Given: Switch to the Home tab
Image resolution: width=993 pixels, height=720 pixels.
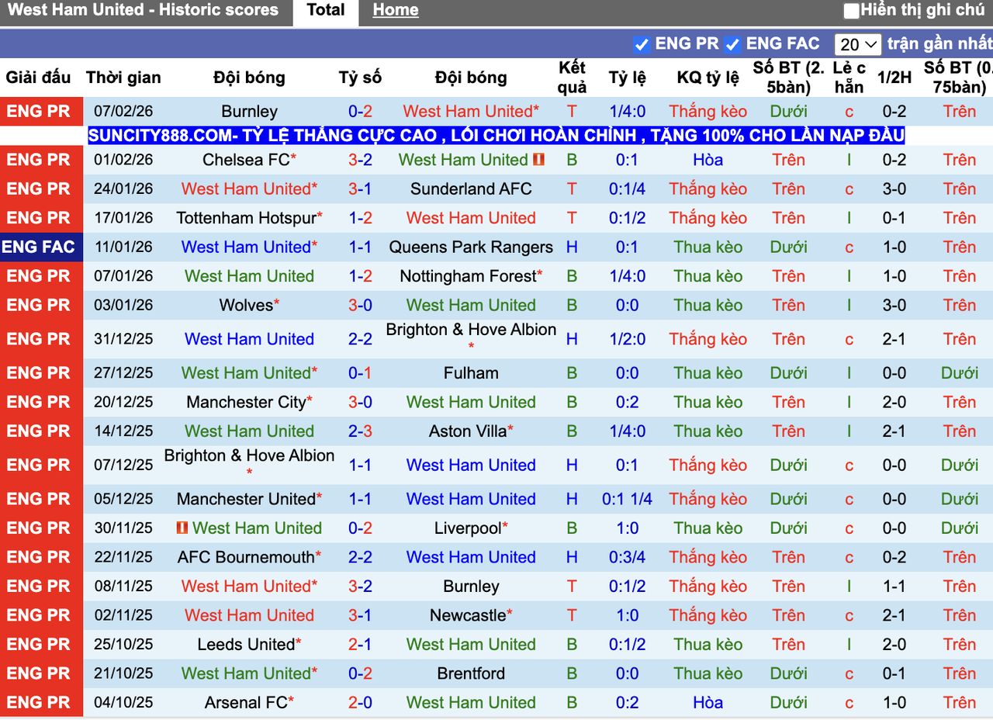Looking at the screenshot, I should [x=396, y=10].
